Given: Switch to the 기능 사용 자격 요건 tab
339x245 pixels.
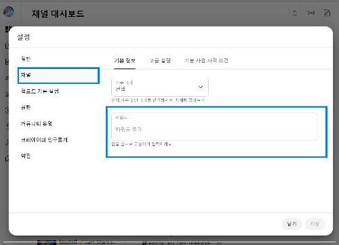Looking at the screenshot, I should click(206, 60).
